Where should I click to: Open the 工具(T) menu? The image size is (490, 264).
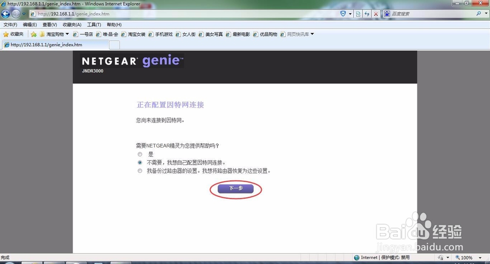(x=94, y=24)
